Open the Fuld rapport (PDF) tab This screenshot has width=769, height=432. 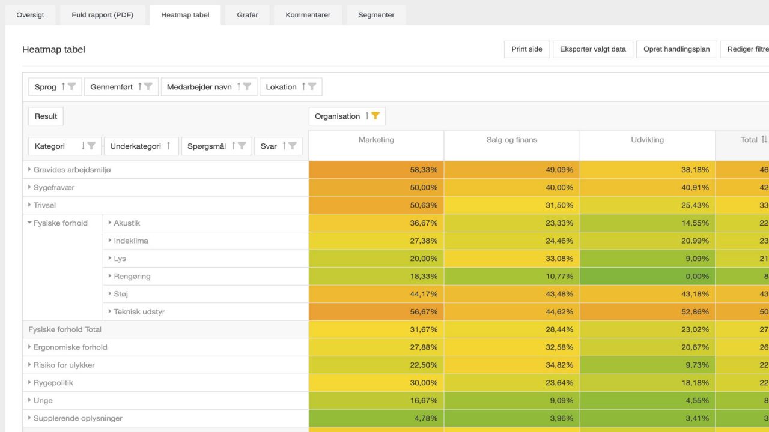tap(102, 15)
